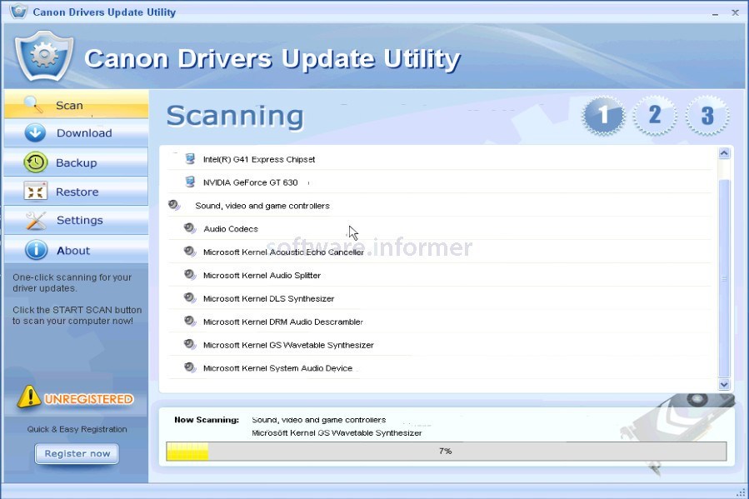749x499 pixels.
Task: Click the window resize grip corner
Action: click(741, 492)
